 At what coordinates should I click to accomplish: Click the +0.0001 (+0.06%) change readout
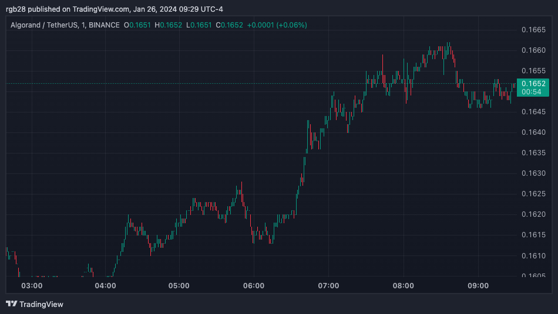click(x=277, y=25)
